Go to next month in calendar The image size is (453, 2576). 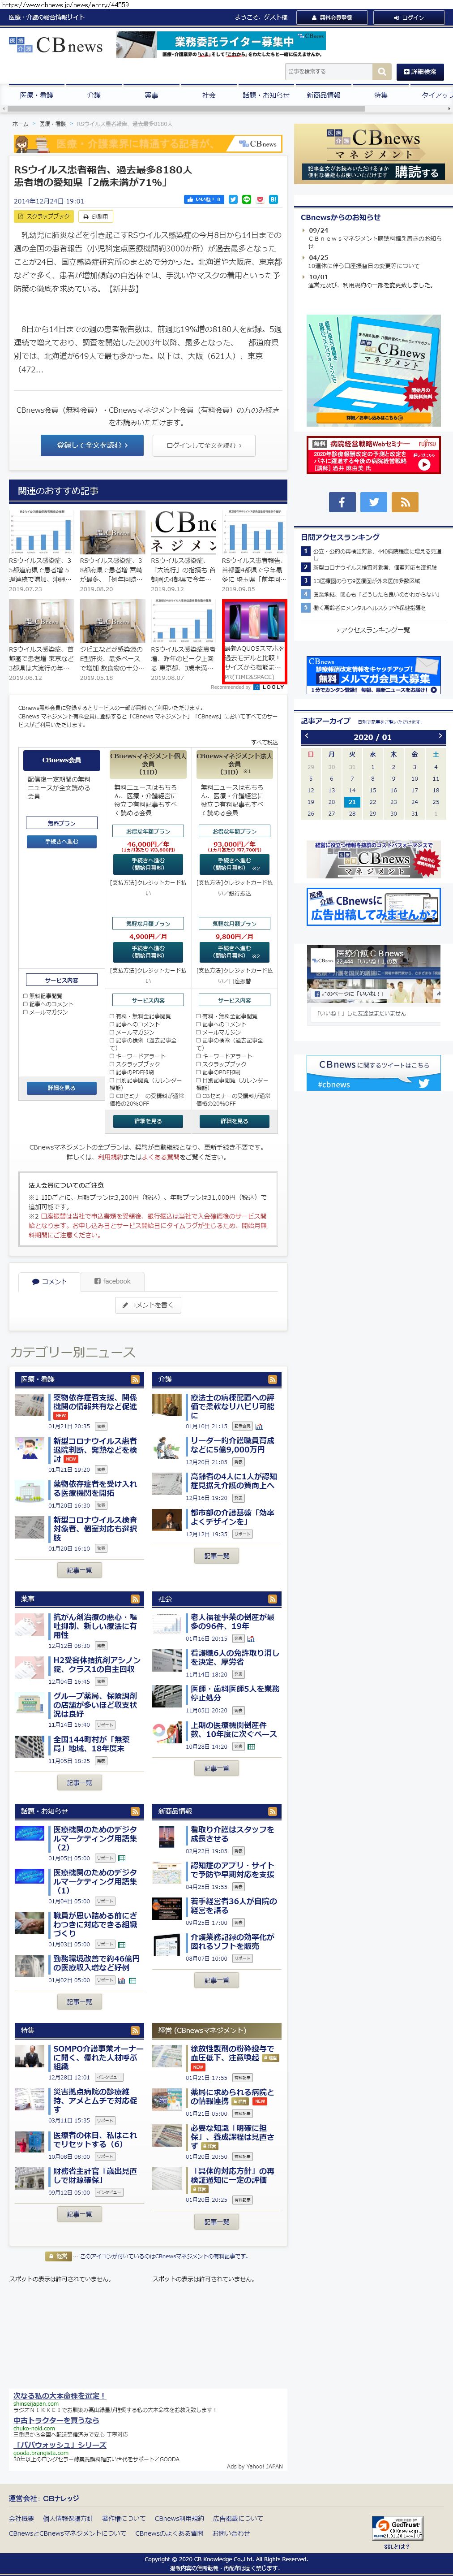[439, 736]
